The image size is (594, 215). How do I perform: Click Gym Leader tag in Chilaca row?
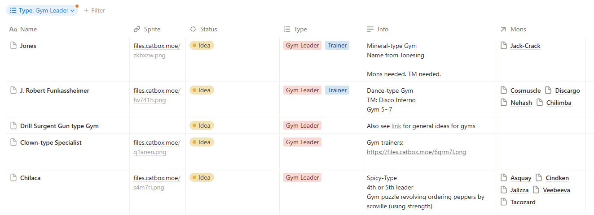click(302, 177)
